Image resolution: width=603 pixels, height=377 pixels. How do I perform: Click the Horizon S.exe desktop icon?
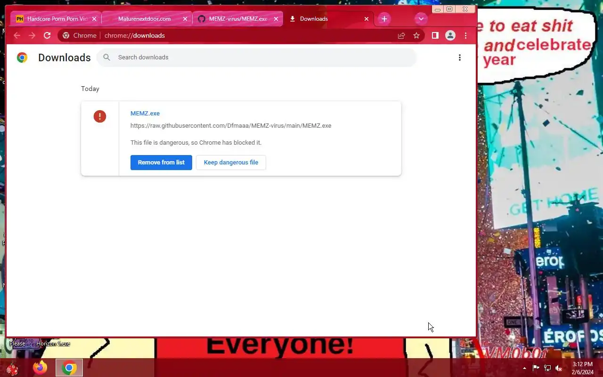click(x=53, y=344)
